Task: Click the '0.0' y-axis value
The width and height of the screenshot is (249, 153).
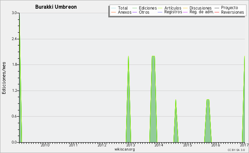Action: point(14,142)
